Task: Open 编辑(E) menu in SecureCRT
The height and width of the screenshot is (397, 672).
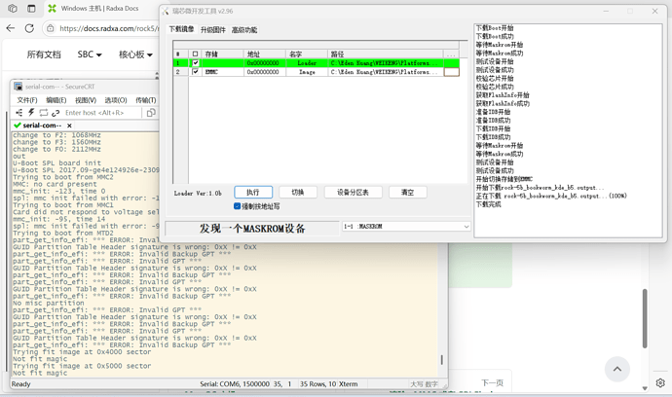Action: click(56, 100)
